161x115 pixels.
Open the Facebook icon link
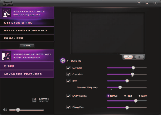click(x=34, y=100)
